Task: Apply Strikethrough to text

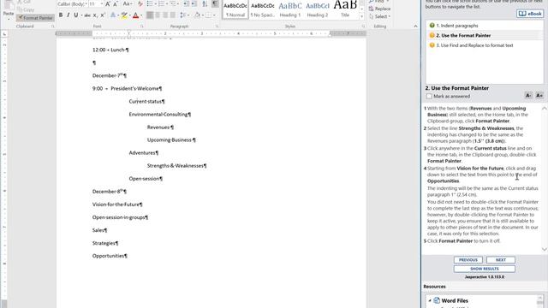Action: point(87,15)
